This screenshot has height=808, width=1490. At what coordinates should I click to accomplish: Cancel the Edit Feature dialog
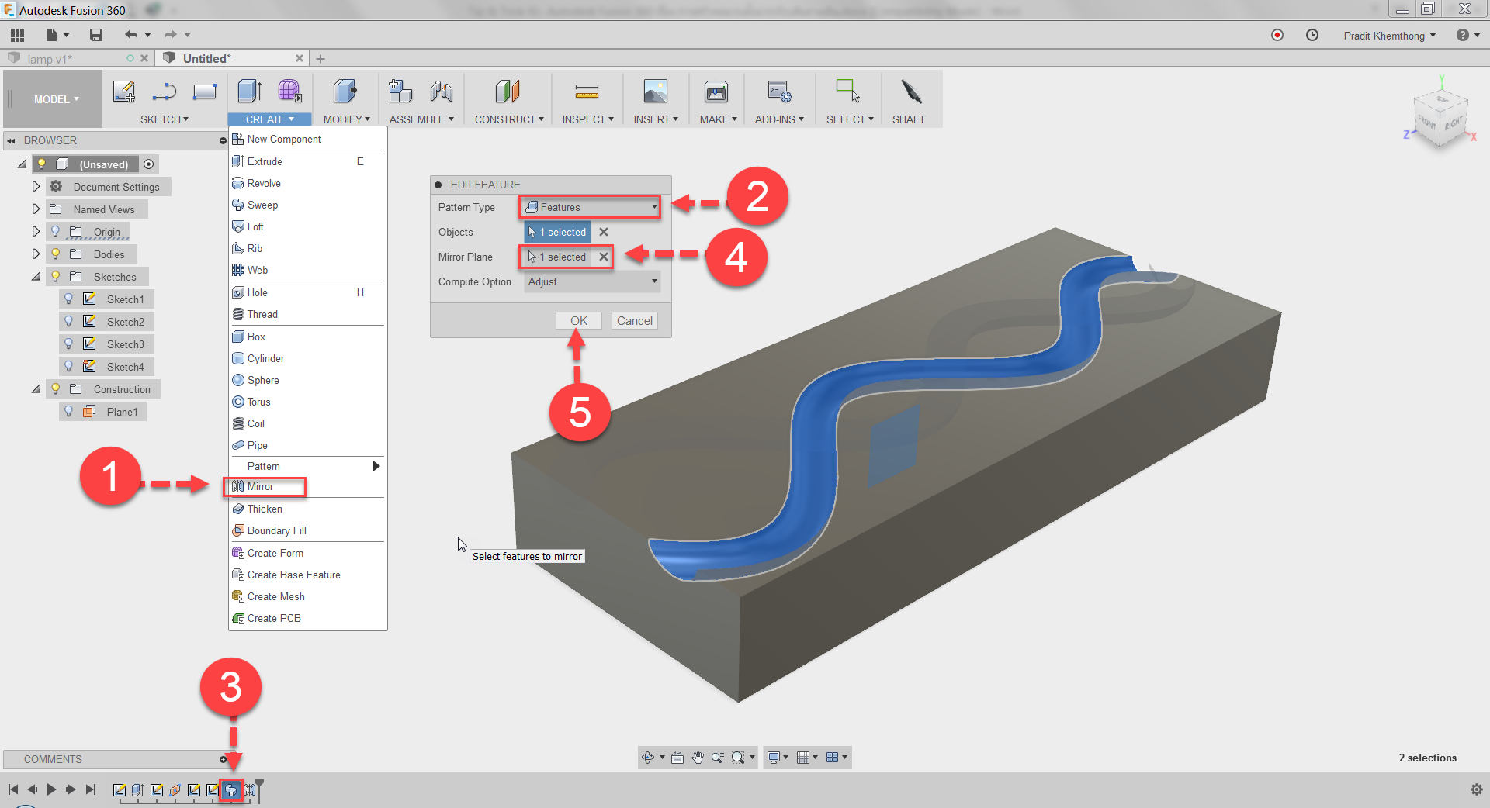pyautogui.click(x=634, y=320)
